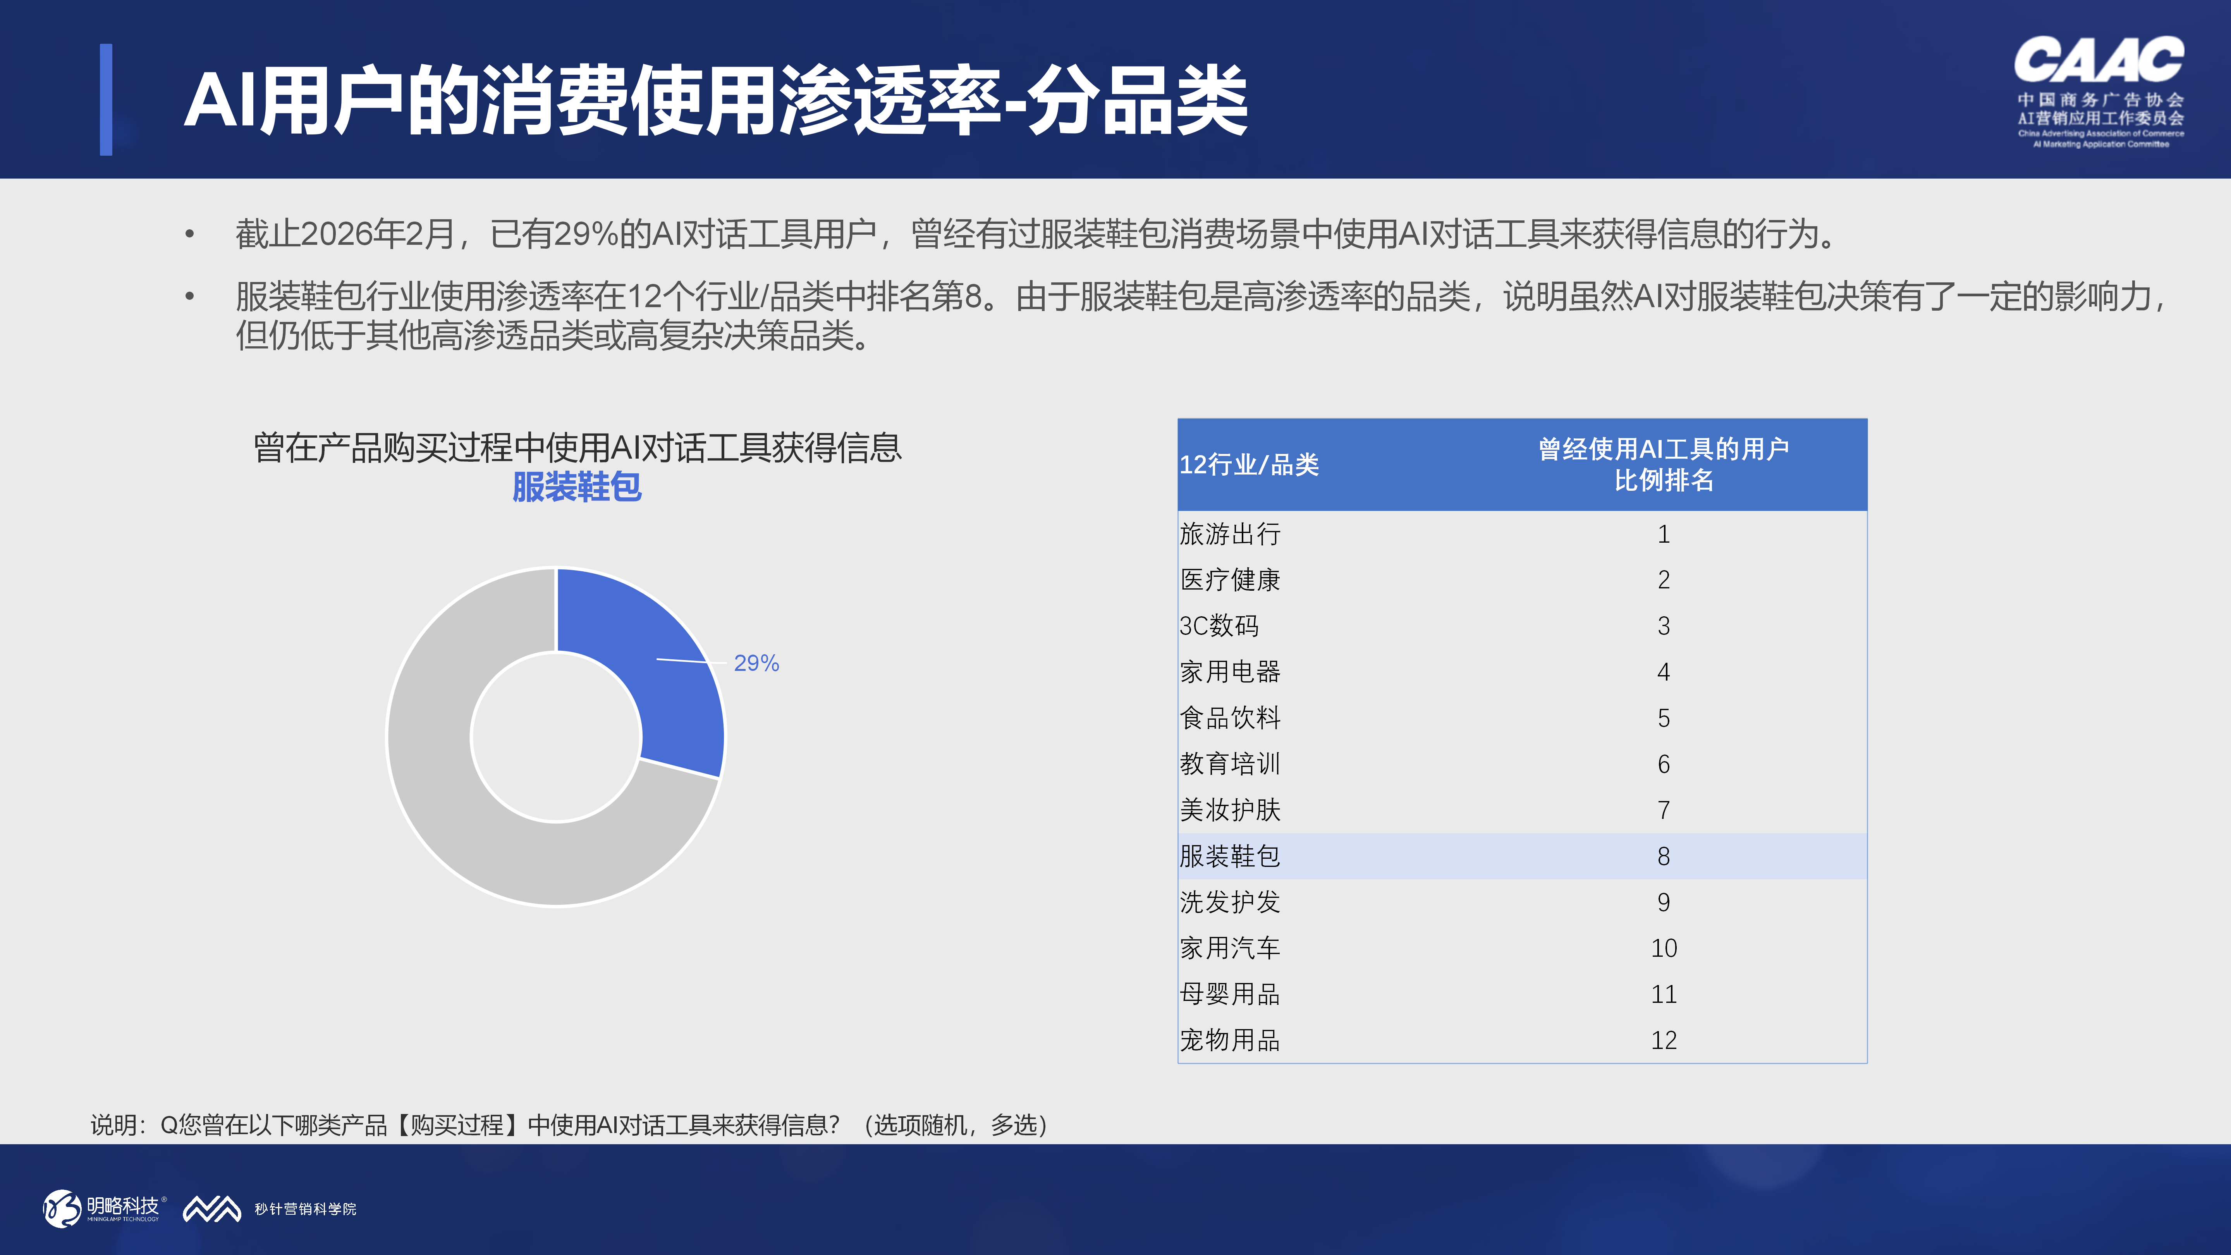Screen dimensions: 2231x1255
Task: Select the highlighted 服装鞋包 table row
Action: 1522,856
